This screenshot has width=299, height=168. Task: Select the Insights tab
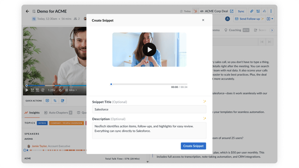[x=32, y=113]
